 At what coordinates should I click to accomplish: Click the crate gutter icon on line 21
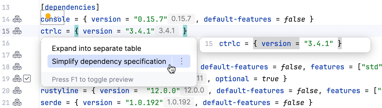click(x=17, y=103)
